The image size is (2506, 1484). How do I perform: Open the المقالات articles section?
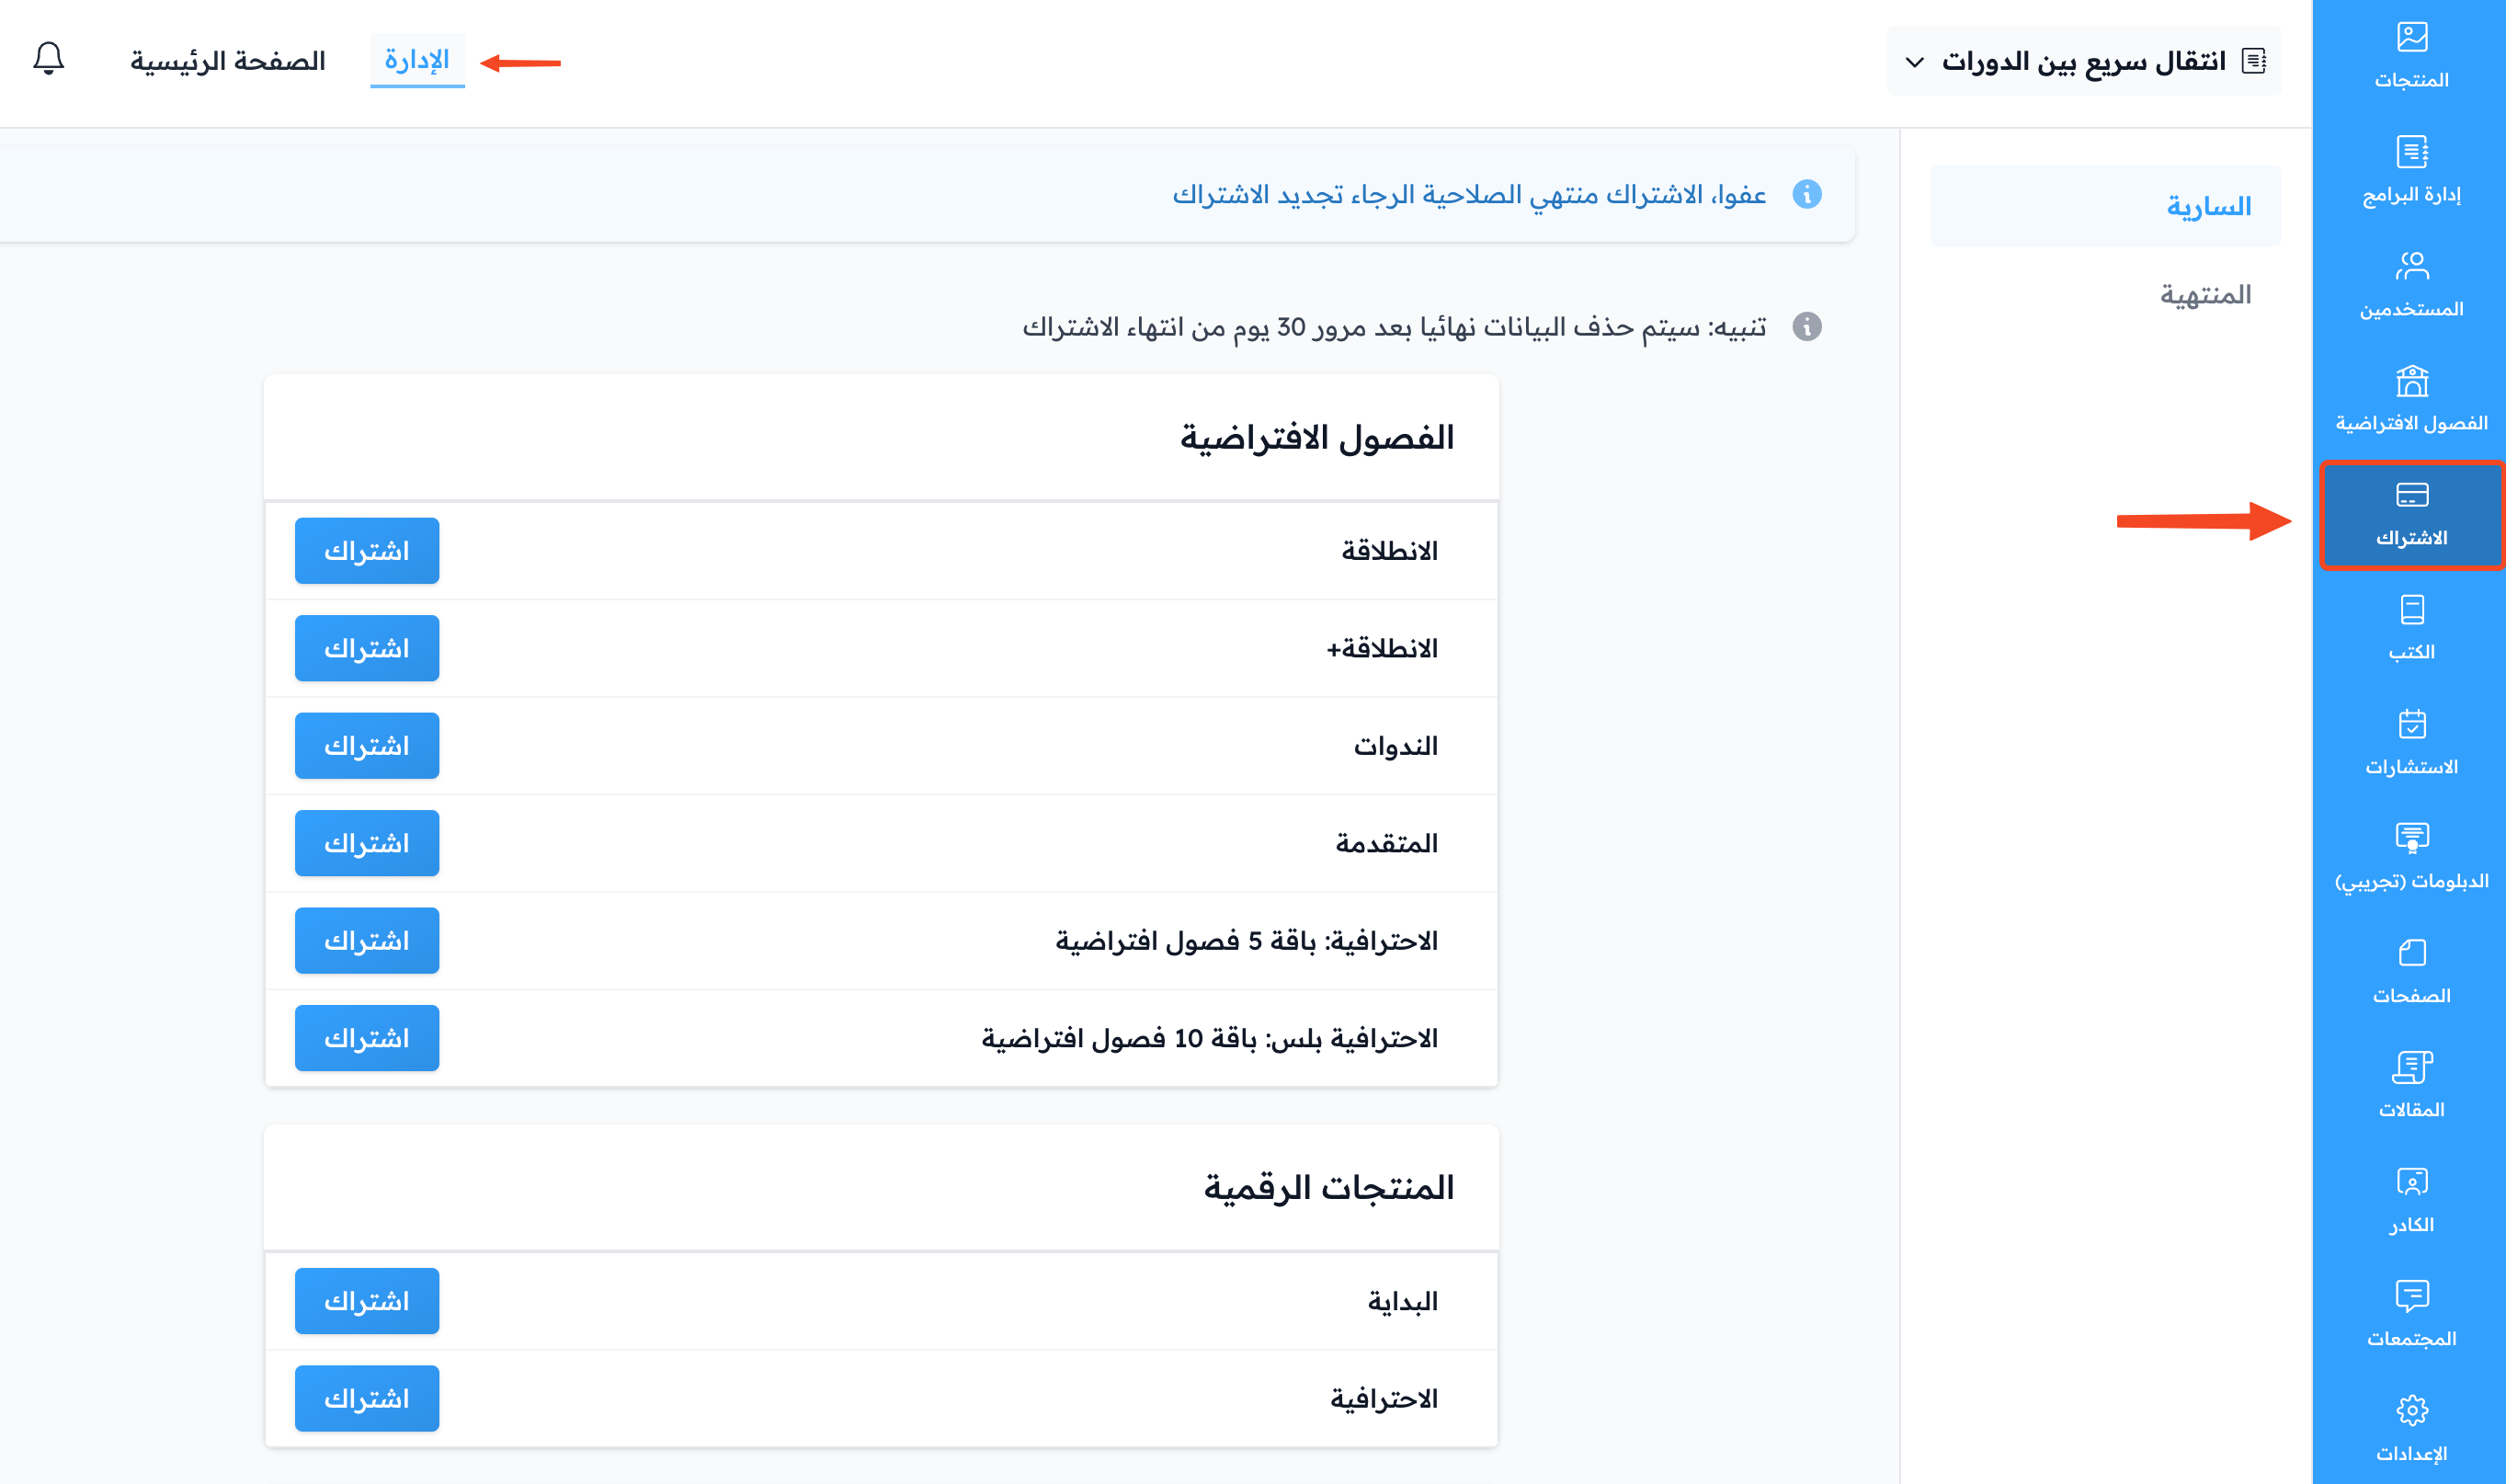pos(2411,1086)
